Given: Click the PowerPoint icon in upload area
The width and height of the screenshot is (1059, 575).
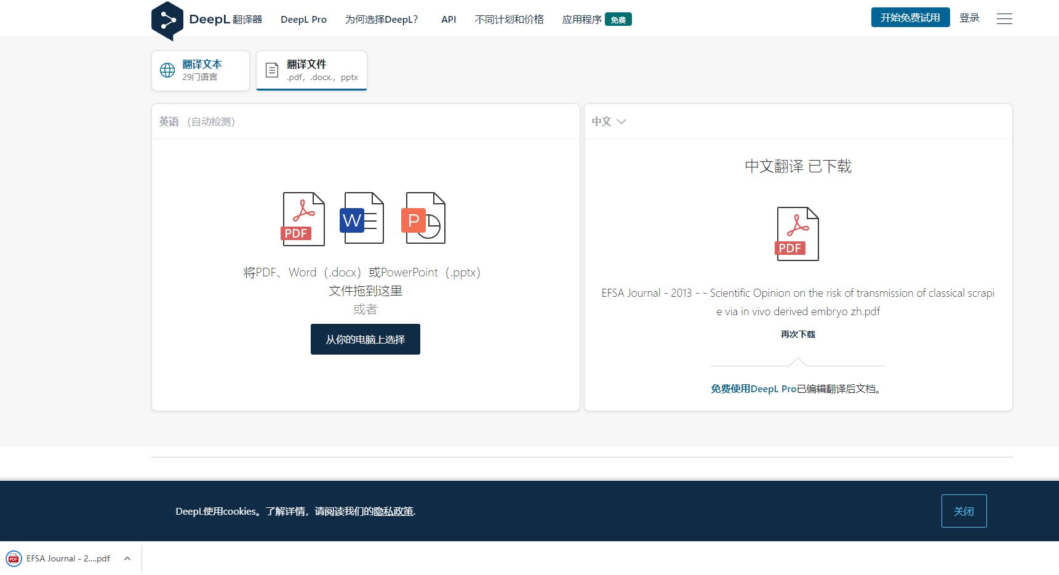Looking at the screenshot, I should [423, 218].
